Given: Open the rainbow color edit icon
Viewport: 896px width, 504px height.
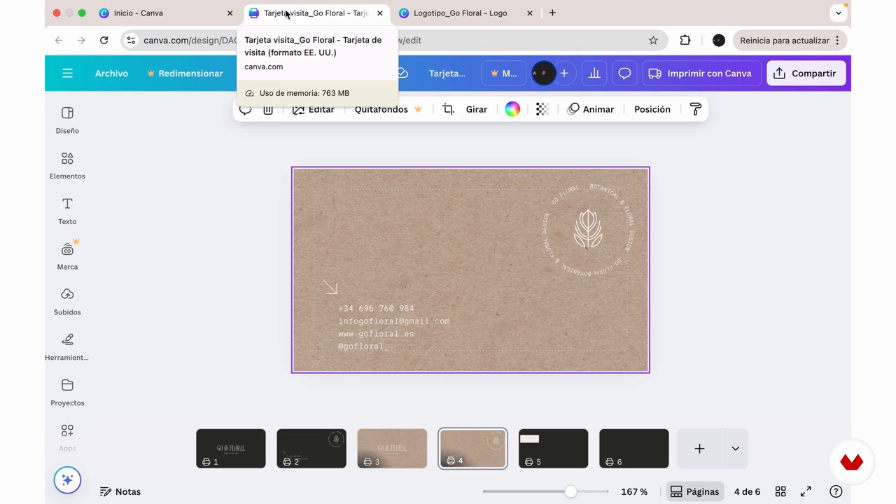Looking at the screenshot, I should coord(512,109).
